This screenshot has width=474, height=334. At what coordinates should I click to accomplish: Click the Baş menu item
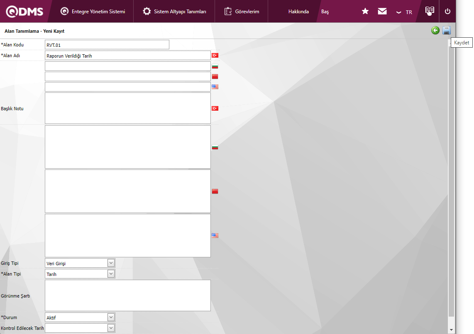325,12
